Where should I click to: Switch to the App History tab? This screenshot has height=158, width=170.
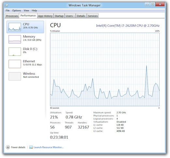click(45, 16)
